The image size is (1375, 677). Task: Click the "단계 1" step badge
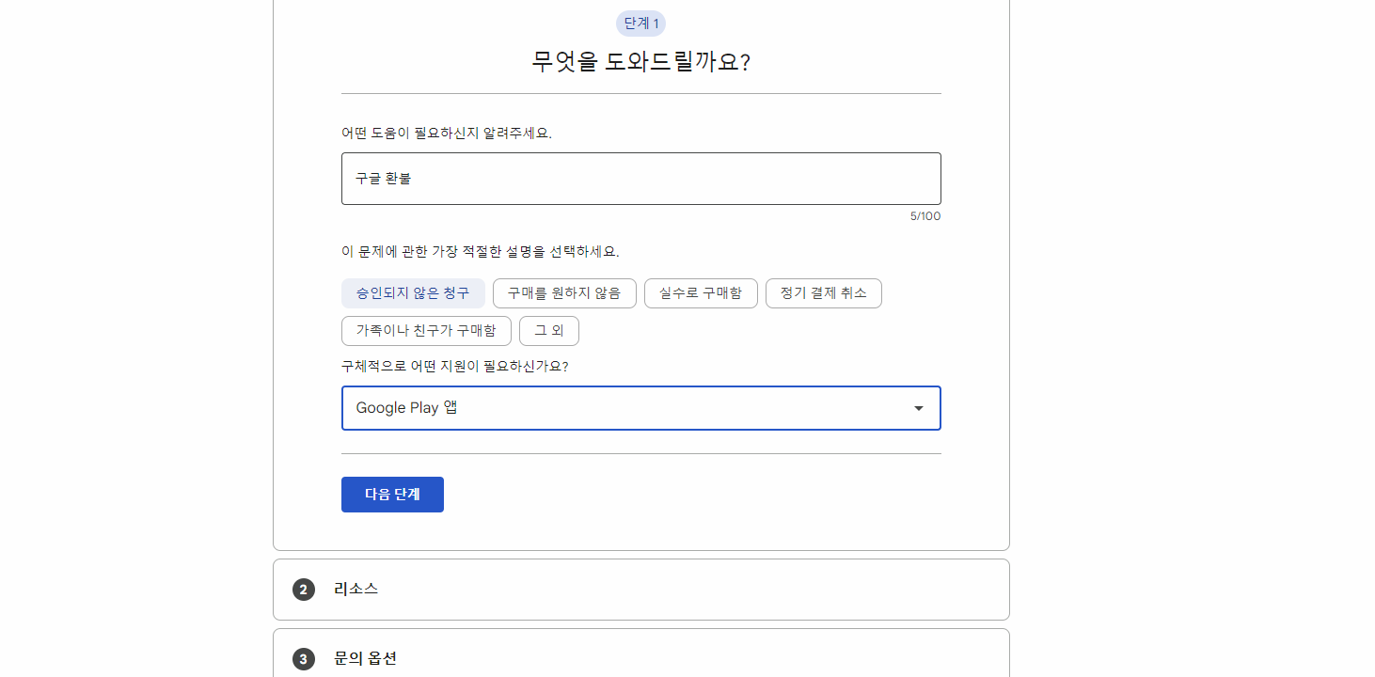(640, 23)
